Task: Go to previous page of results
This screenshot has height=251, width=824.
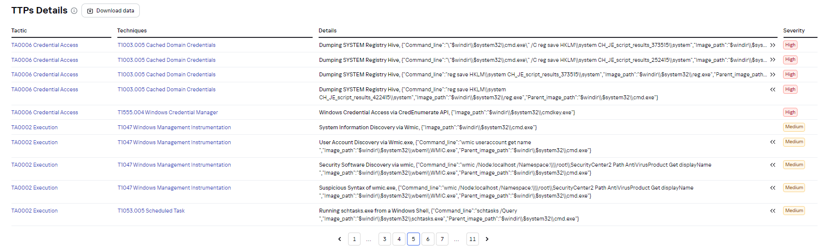Action: coord(340,239)
